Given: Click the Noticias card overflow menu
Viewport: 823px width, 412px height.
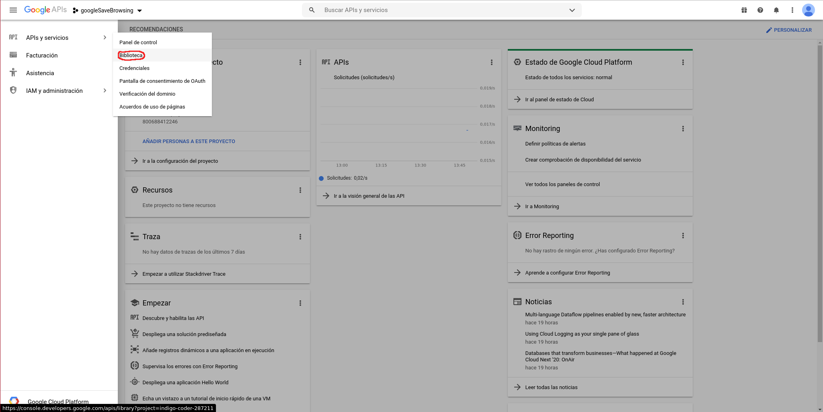Looking at the screenshot, I should tap(683, 302).
